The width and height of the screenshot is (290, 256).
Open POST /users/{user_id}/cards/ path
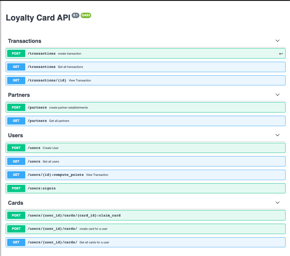coord(52,229)
